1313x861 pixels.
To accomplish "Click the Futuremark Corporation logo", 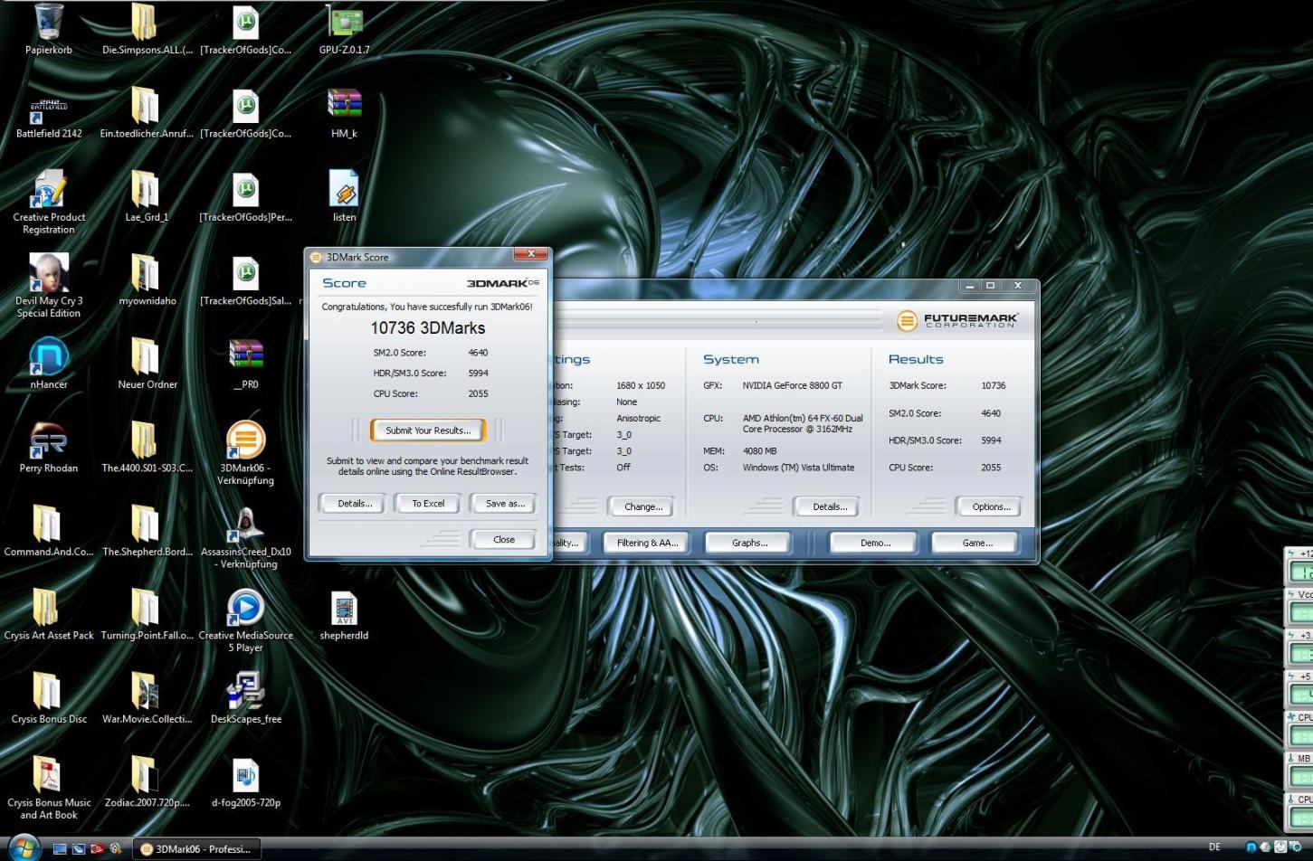I will (958, 320).
